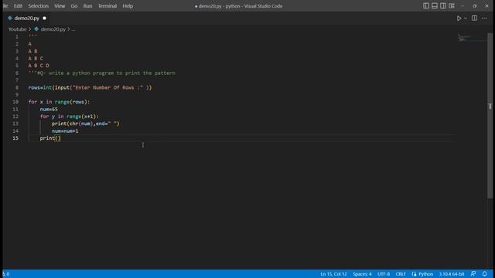Click line number 15 in gutter
Viewport: 495px width, 278px height.
tap(15, 138)
